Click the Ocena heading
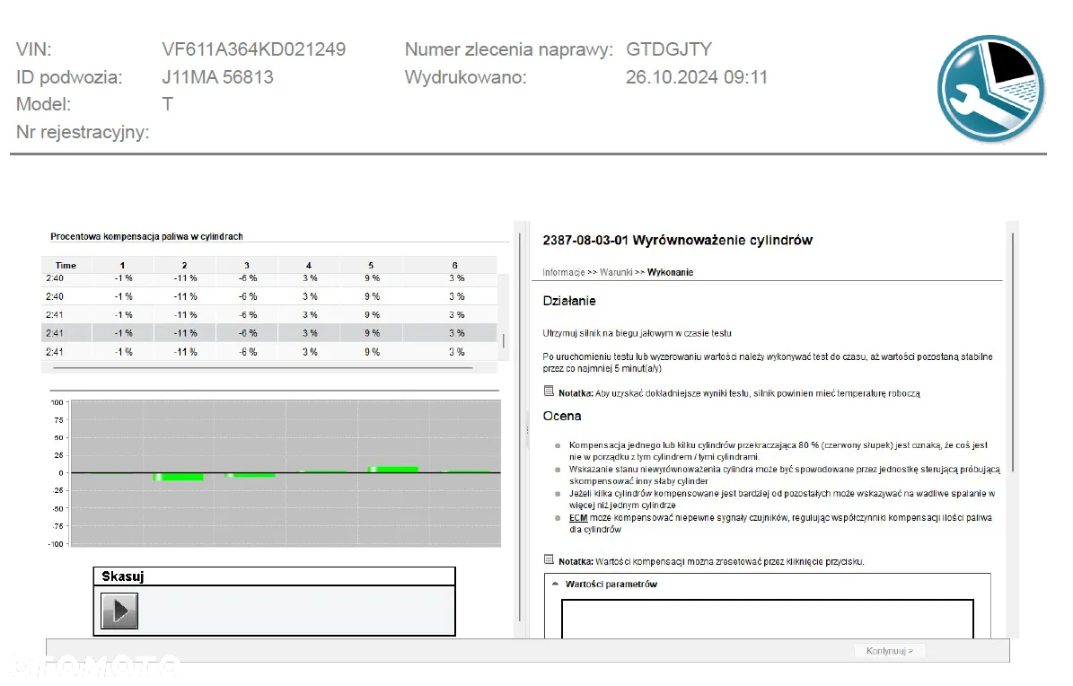 [562, 416]
